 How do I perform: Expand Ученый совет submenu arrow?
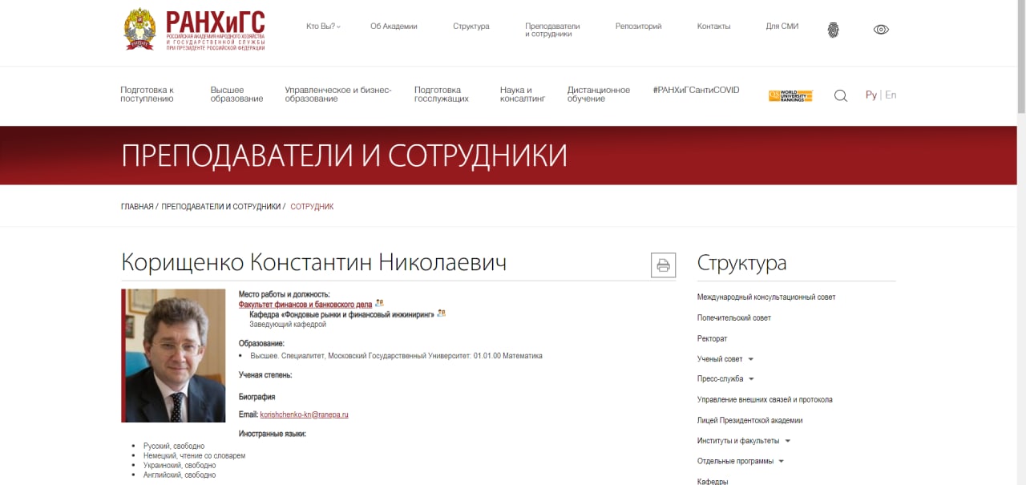pos(751,359)
